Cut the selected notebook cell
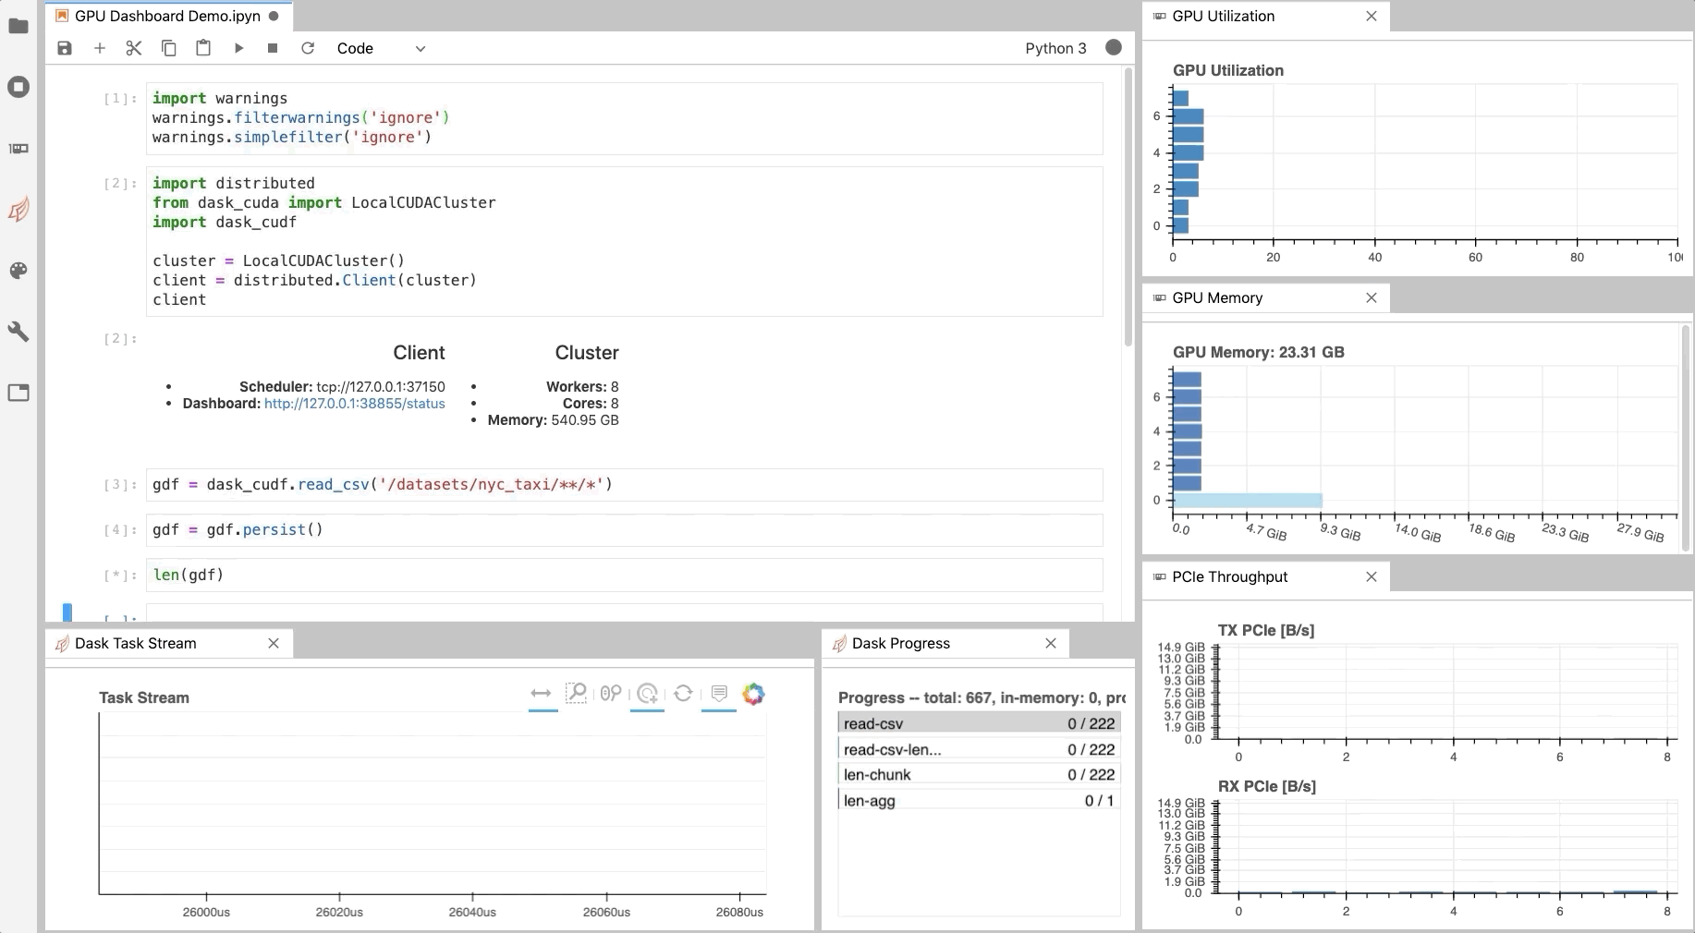This screenshot has height=933, width=1695. point(133,48)
